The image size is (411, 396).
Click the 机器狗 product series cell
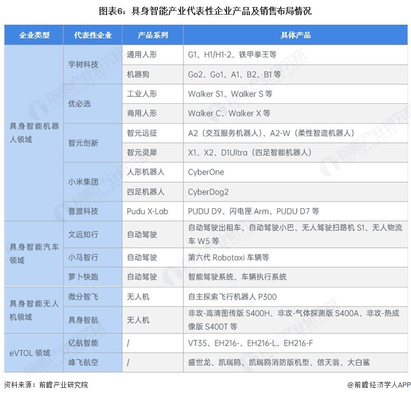coord(153,74)
